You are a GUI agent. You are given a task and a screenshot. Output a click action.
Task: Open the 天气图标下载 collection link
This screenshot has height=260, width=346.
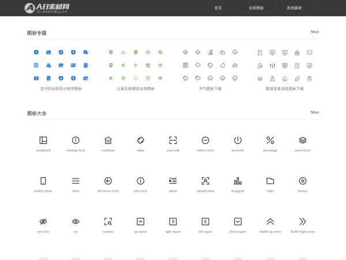point(210,88)
